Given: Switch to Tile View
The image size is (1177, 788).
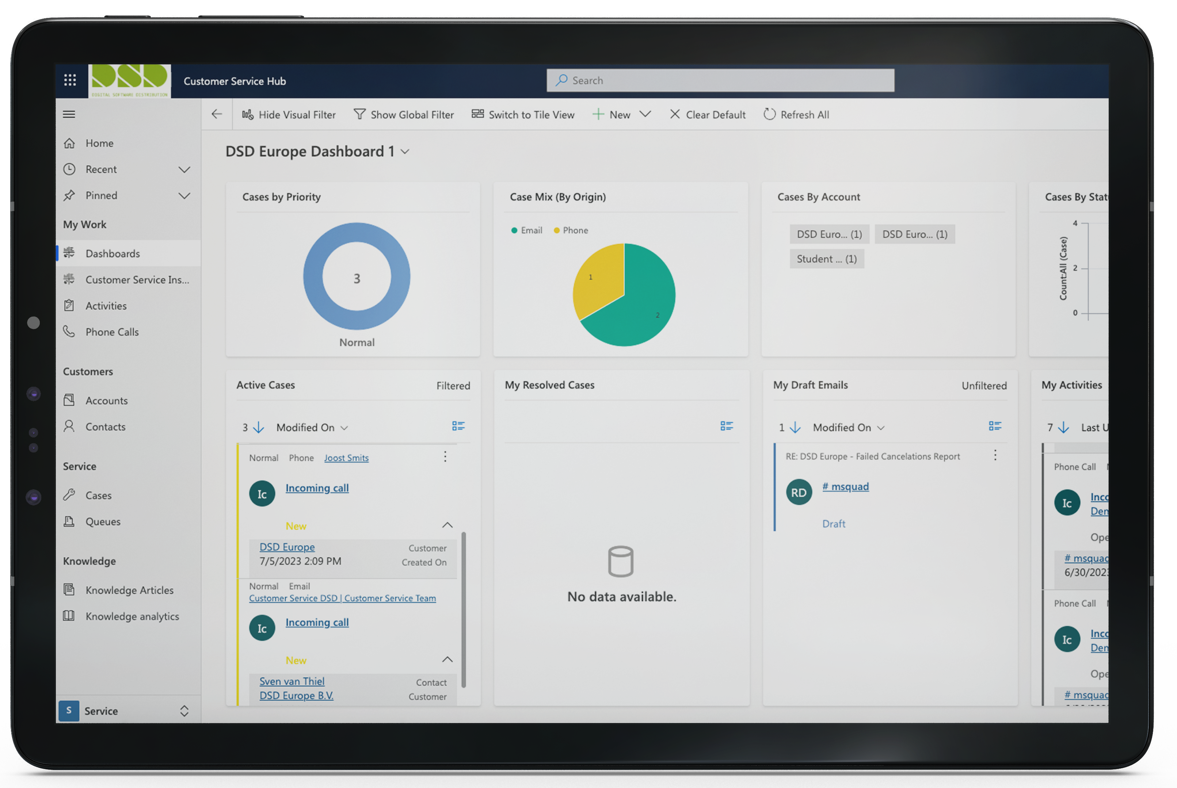Looking at the screenshot, I should (523, 115).
